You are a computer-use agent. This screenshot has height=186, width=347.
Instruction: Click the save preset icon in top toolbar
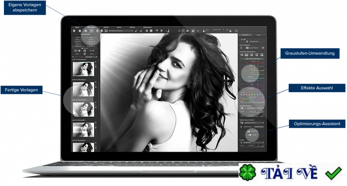(x=97, y=31)
